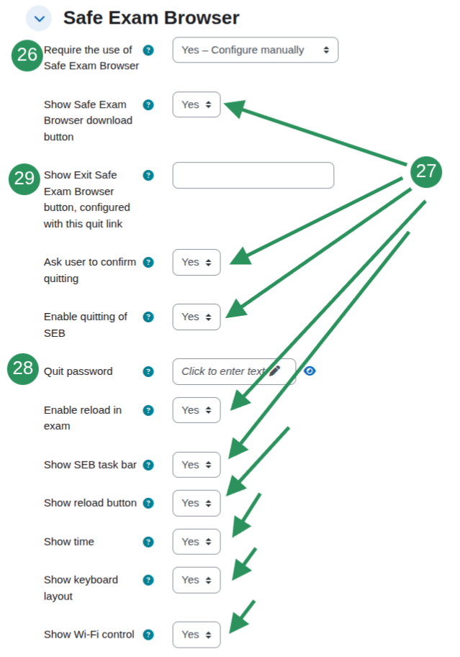
Task: Click help icon beside Show Exit Safe Exam Browser button
Action: coord(148,175)
